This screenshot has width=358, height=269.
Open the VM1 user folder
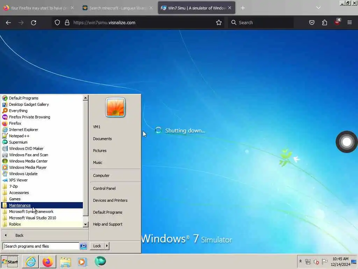(96, 127)
